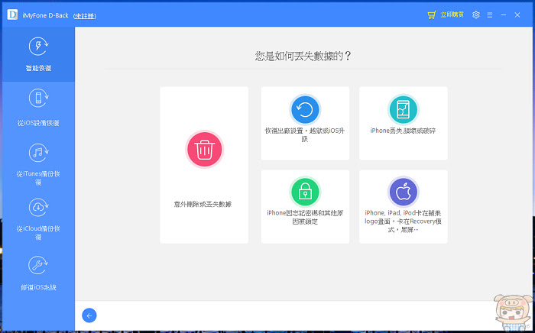Open the 智能恢復 Smart Recovery sidebar tab

coord(38,54)
